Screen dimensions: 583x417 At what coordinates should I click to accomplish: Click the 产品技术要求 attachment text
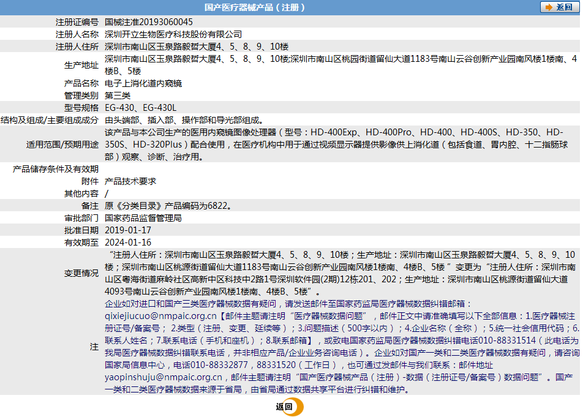[x=130, y=181]
